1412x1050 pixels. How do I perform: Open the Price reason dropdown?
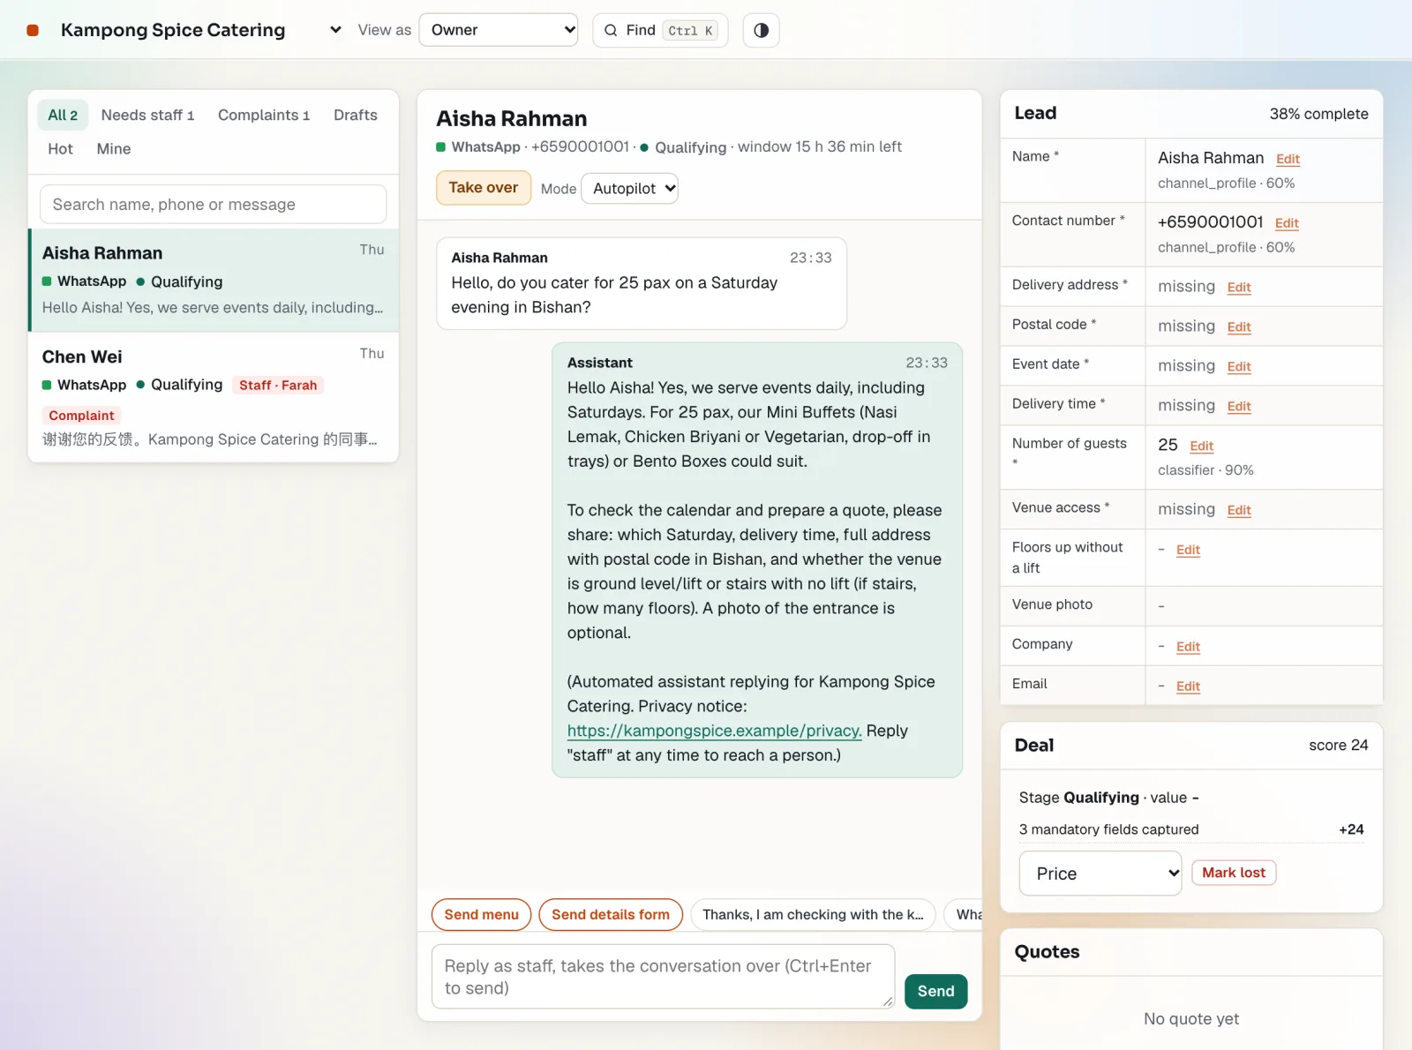point(1100,874)
